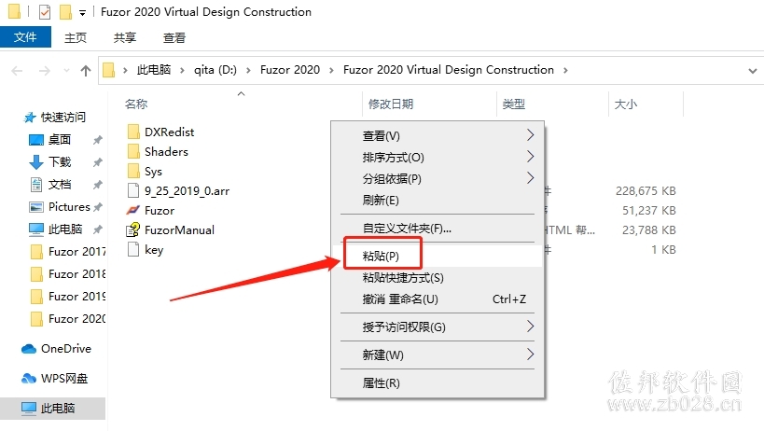Select the FuzorManual help file icon
The width and height of the screenshot is (764, 431).
coord(133,229)
